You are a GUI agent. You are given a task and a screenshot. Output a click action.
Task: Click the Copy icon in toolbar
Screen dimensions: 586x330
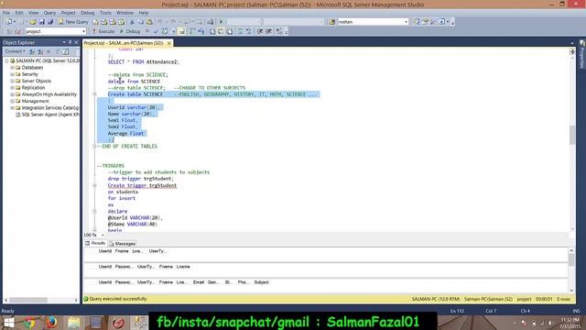[x=141, y=22]
